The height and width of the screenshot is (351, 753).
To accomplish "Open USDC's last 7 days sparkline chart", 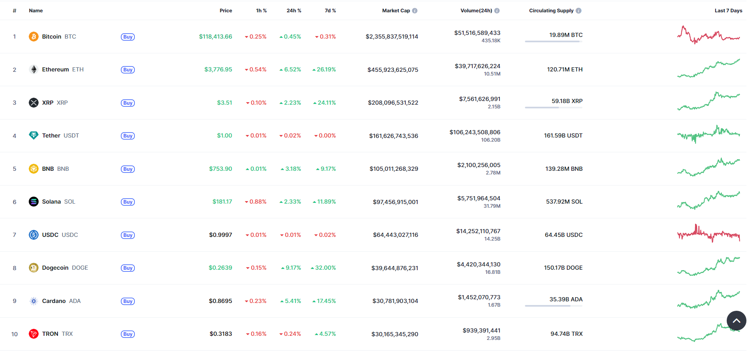I will coord(709,233).
